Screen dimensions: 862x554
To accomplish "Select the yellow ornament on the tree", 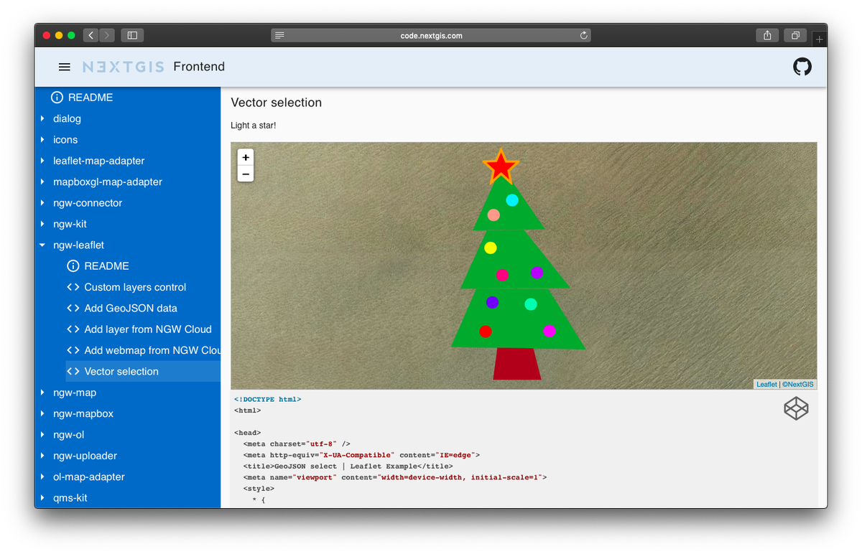I will pyautogui.click(x=491, y=248).
